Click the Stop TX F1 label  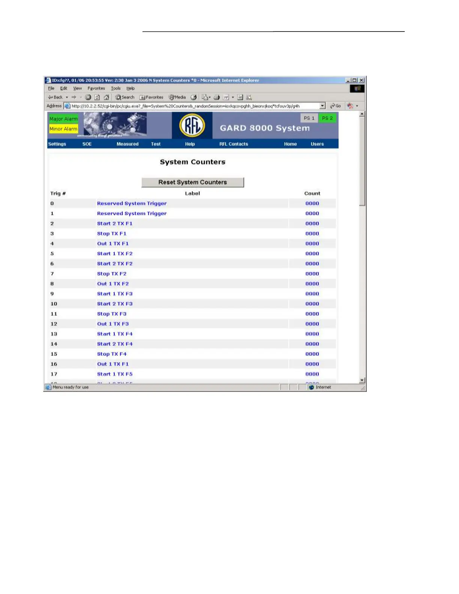click(112, 234)
